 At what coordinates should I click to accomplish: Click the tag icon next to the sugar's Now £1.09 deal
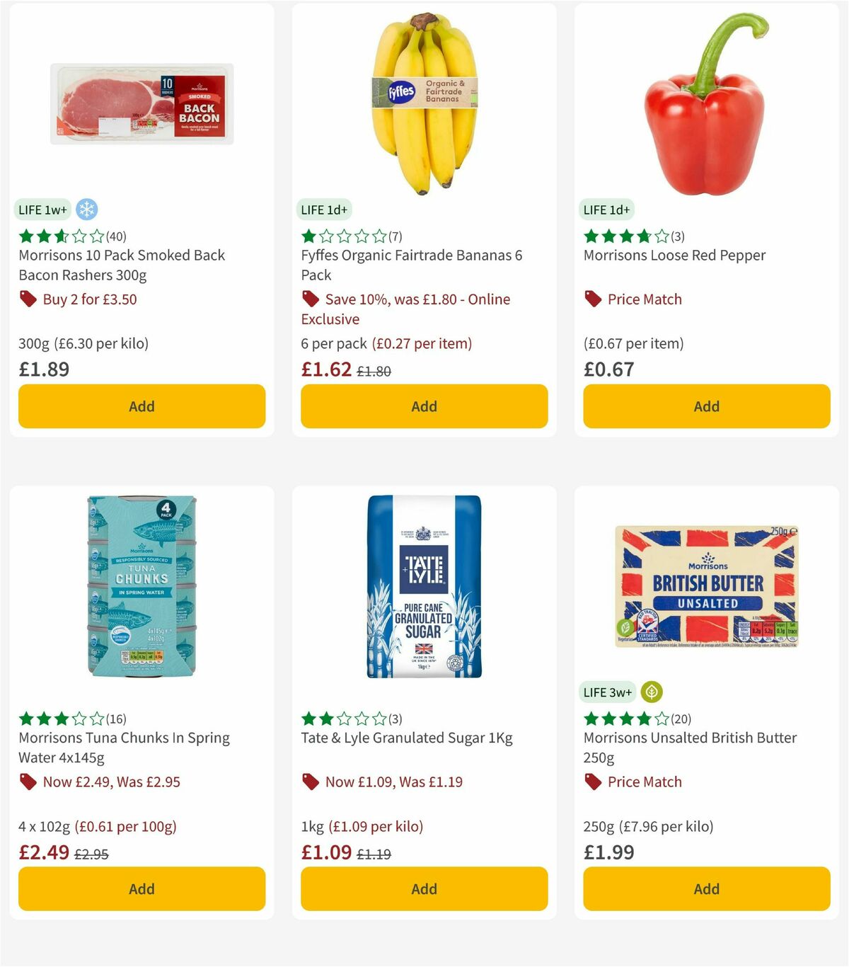click(x=310, y=782)
